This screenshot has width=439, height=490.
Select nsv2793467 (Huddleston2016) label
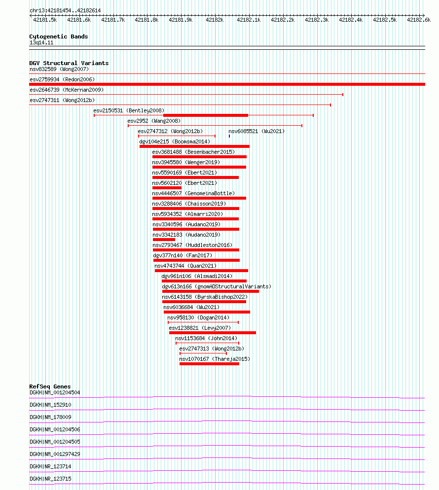[x=192, y=245]
